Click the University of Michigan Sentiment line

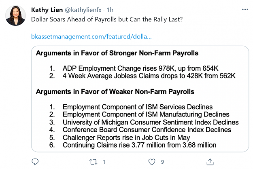click(151, 122)
